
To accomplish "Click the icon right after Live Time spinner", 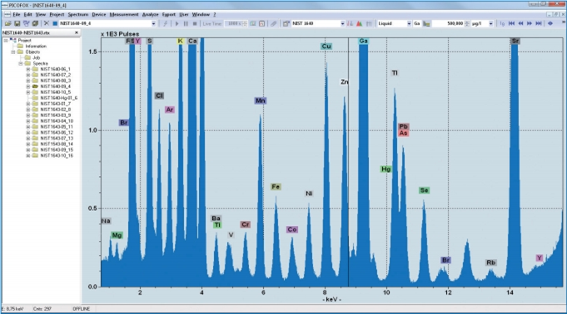I will pos(253,23).
